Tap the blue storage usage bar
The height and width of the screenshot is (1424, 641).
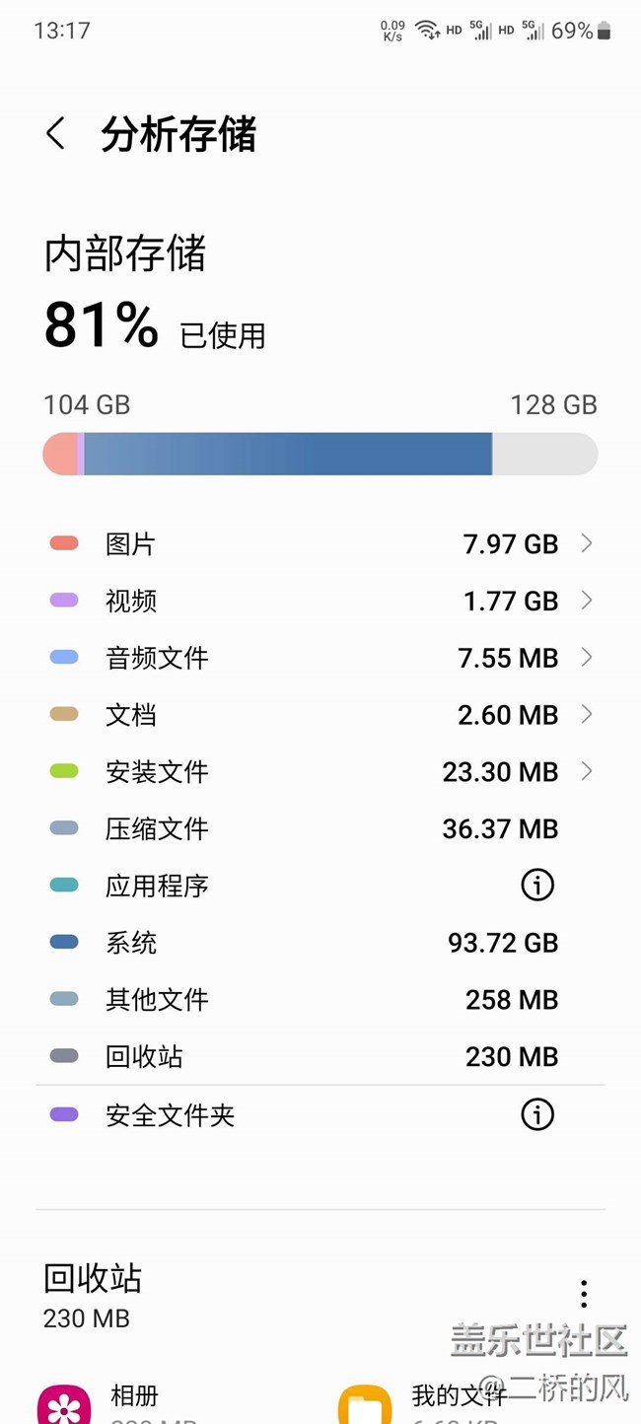[x=286, y=455]
